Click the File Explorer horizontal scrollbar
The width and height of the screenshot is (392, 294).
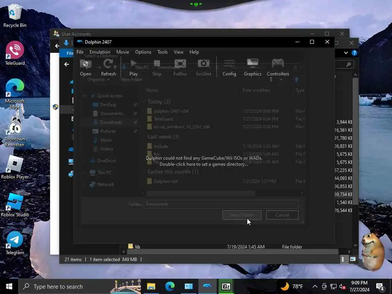(232, 252)
